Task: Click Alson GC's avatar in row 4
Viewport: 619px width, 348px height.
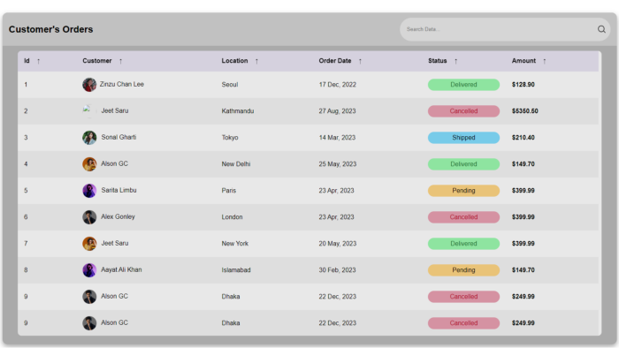Action: [89, 164]
